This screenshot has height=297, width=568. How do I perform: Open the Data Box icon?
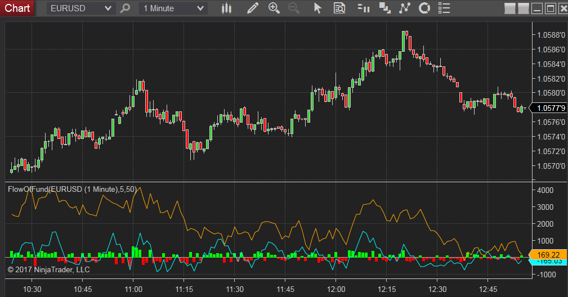coord(339,8)
